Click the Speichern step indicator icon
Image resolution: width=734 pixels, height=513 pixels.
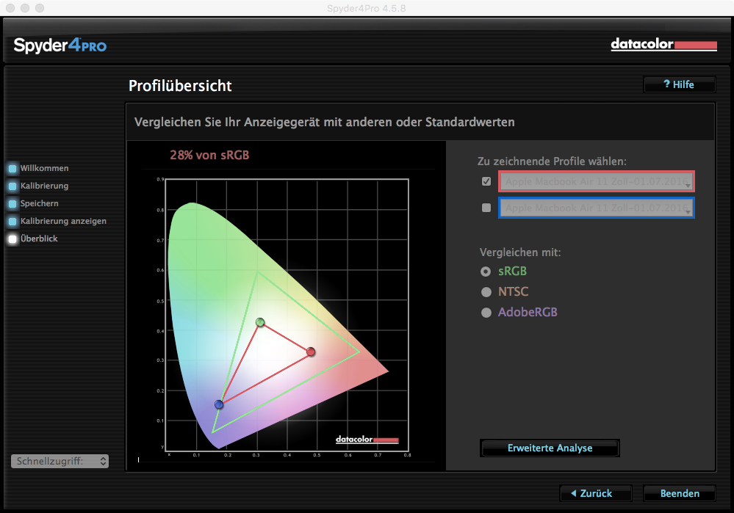pyautogui.click(x=12, y=203)
